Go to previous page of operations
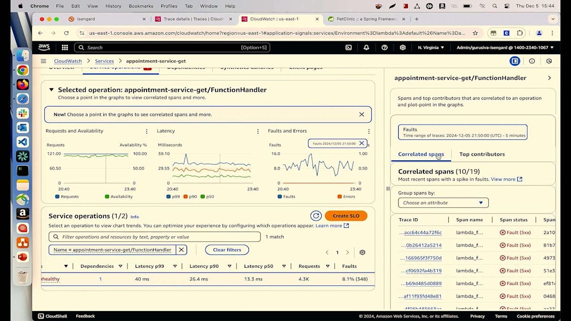 point(327,253)
